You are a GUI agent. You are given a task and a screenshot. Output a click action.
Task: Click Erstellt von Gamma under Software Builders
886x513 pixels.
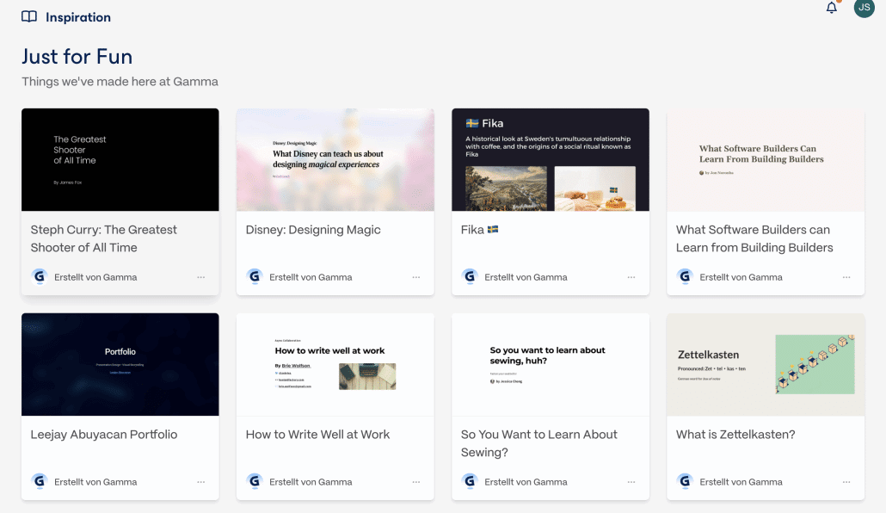tap(741, 277)
